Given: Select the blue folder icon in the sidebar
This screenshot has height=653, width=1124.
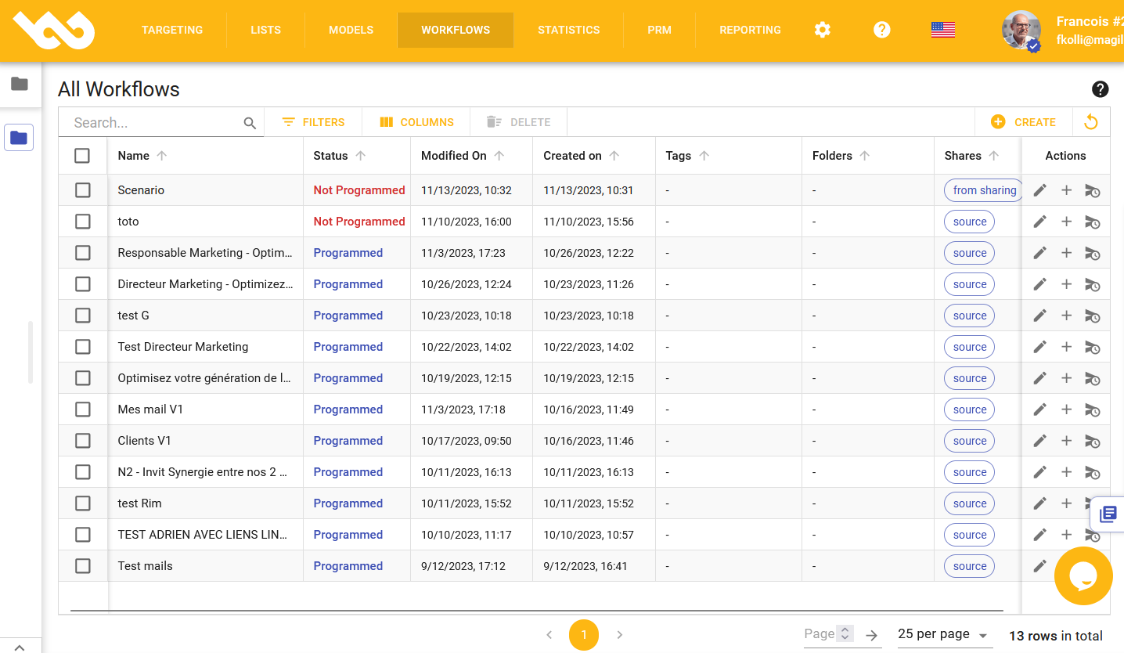Looking at the screenshot, I should pos(19,138).
